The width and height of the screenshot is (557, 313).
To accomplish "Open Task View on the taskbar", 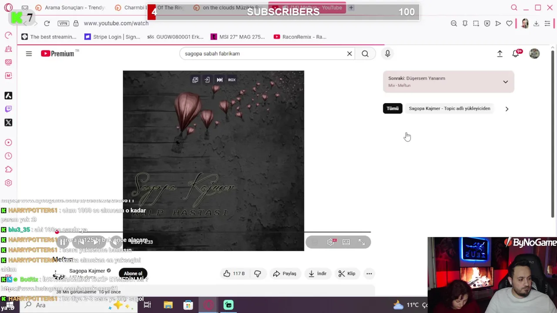I will click(x=147, y=305).
